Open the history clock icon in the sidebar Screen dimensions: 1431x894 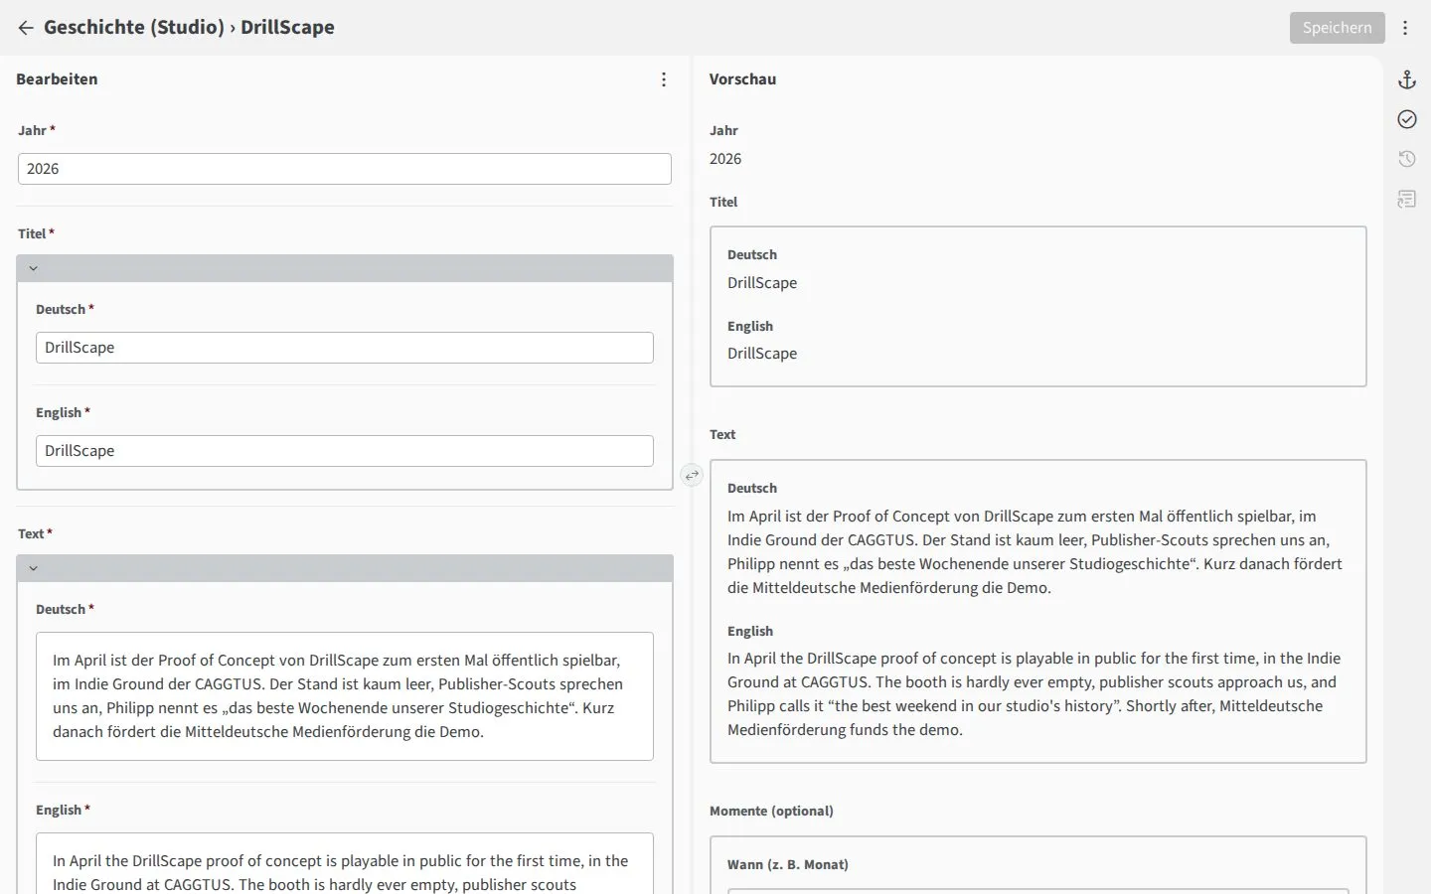pos(1407,159)
